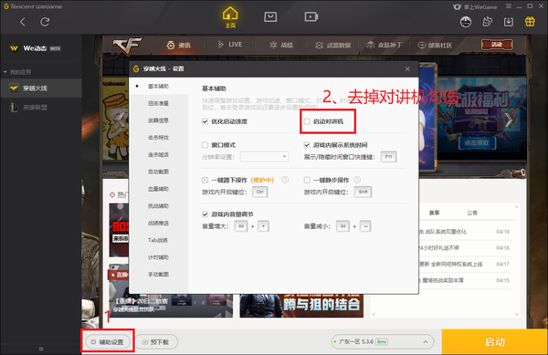This screenshot has height=355, width=548.
Task: Click the user avatar icon
Action: [466, 22]
